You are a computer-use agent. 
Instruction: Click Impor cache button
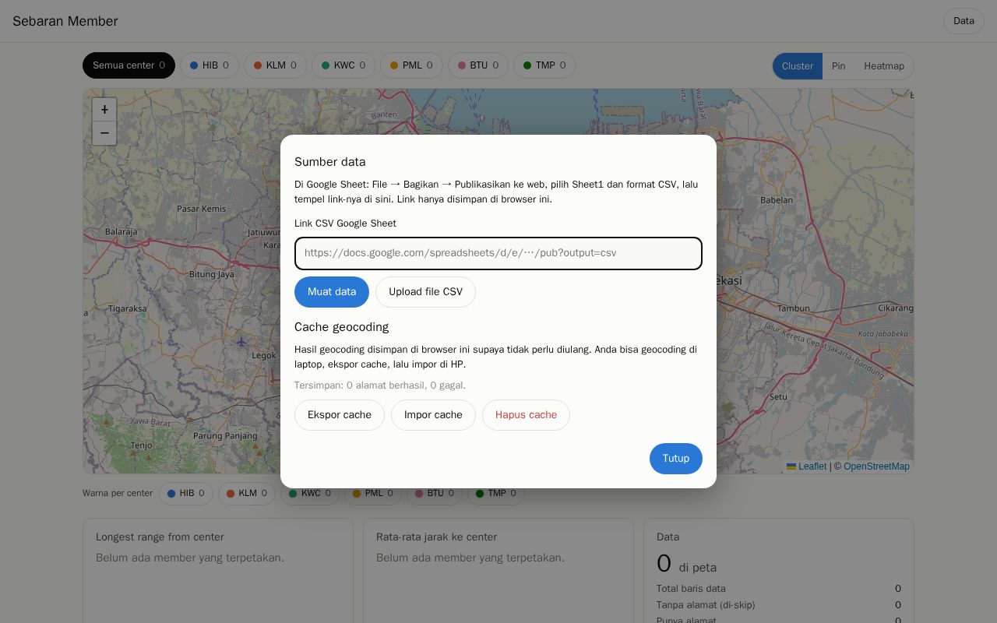[433, 415]
